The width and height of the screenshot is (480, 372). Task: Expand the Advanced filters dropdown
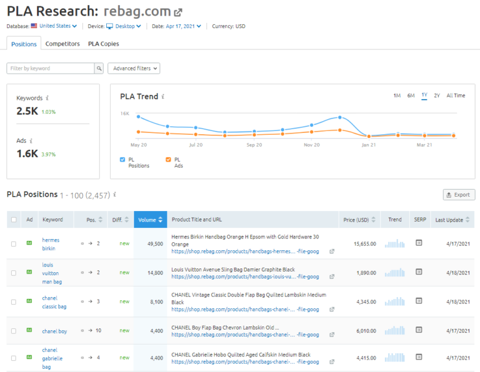[x=134, y=69]
